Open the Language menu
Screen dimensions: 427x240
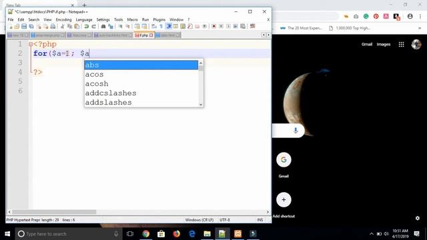[84, 19]
